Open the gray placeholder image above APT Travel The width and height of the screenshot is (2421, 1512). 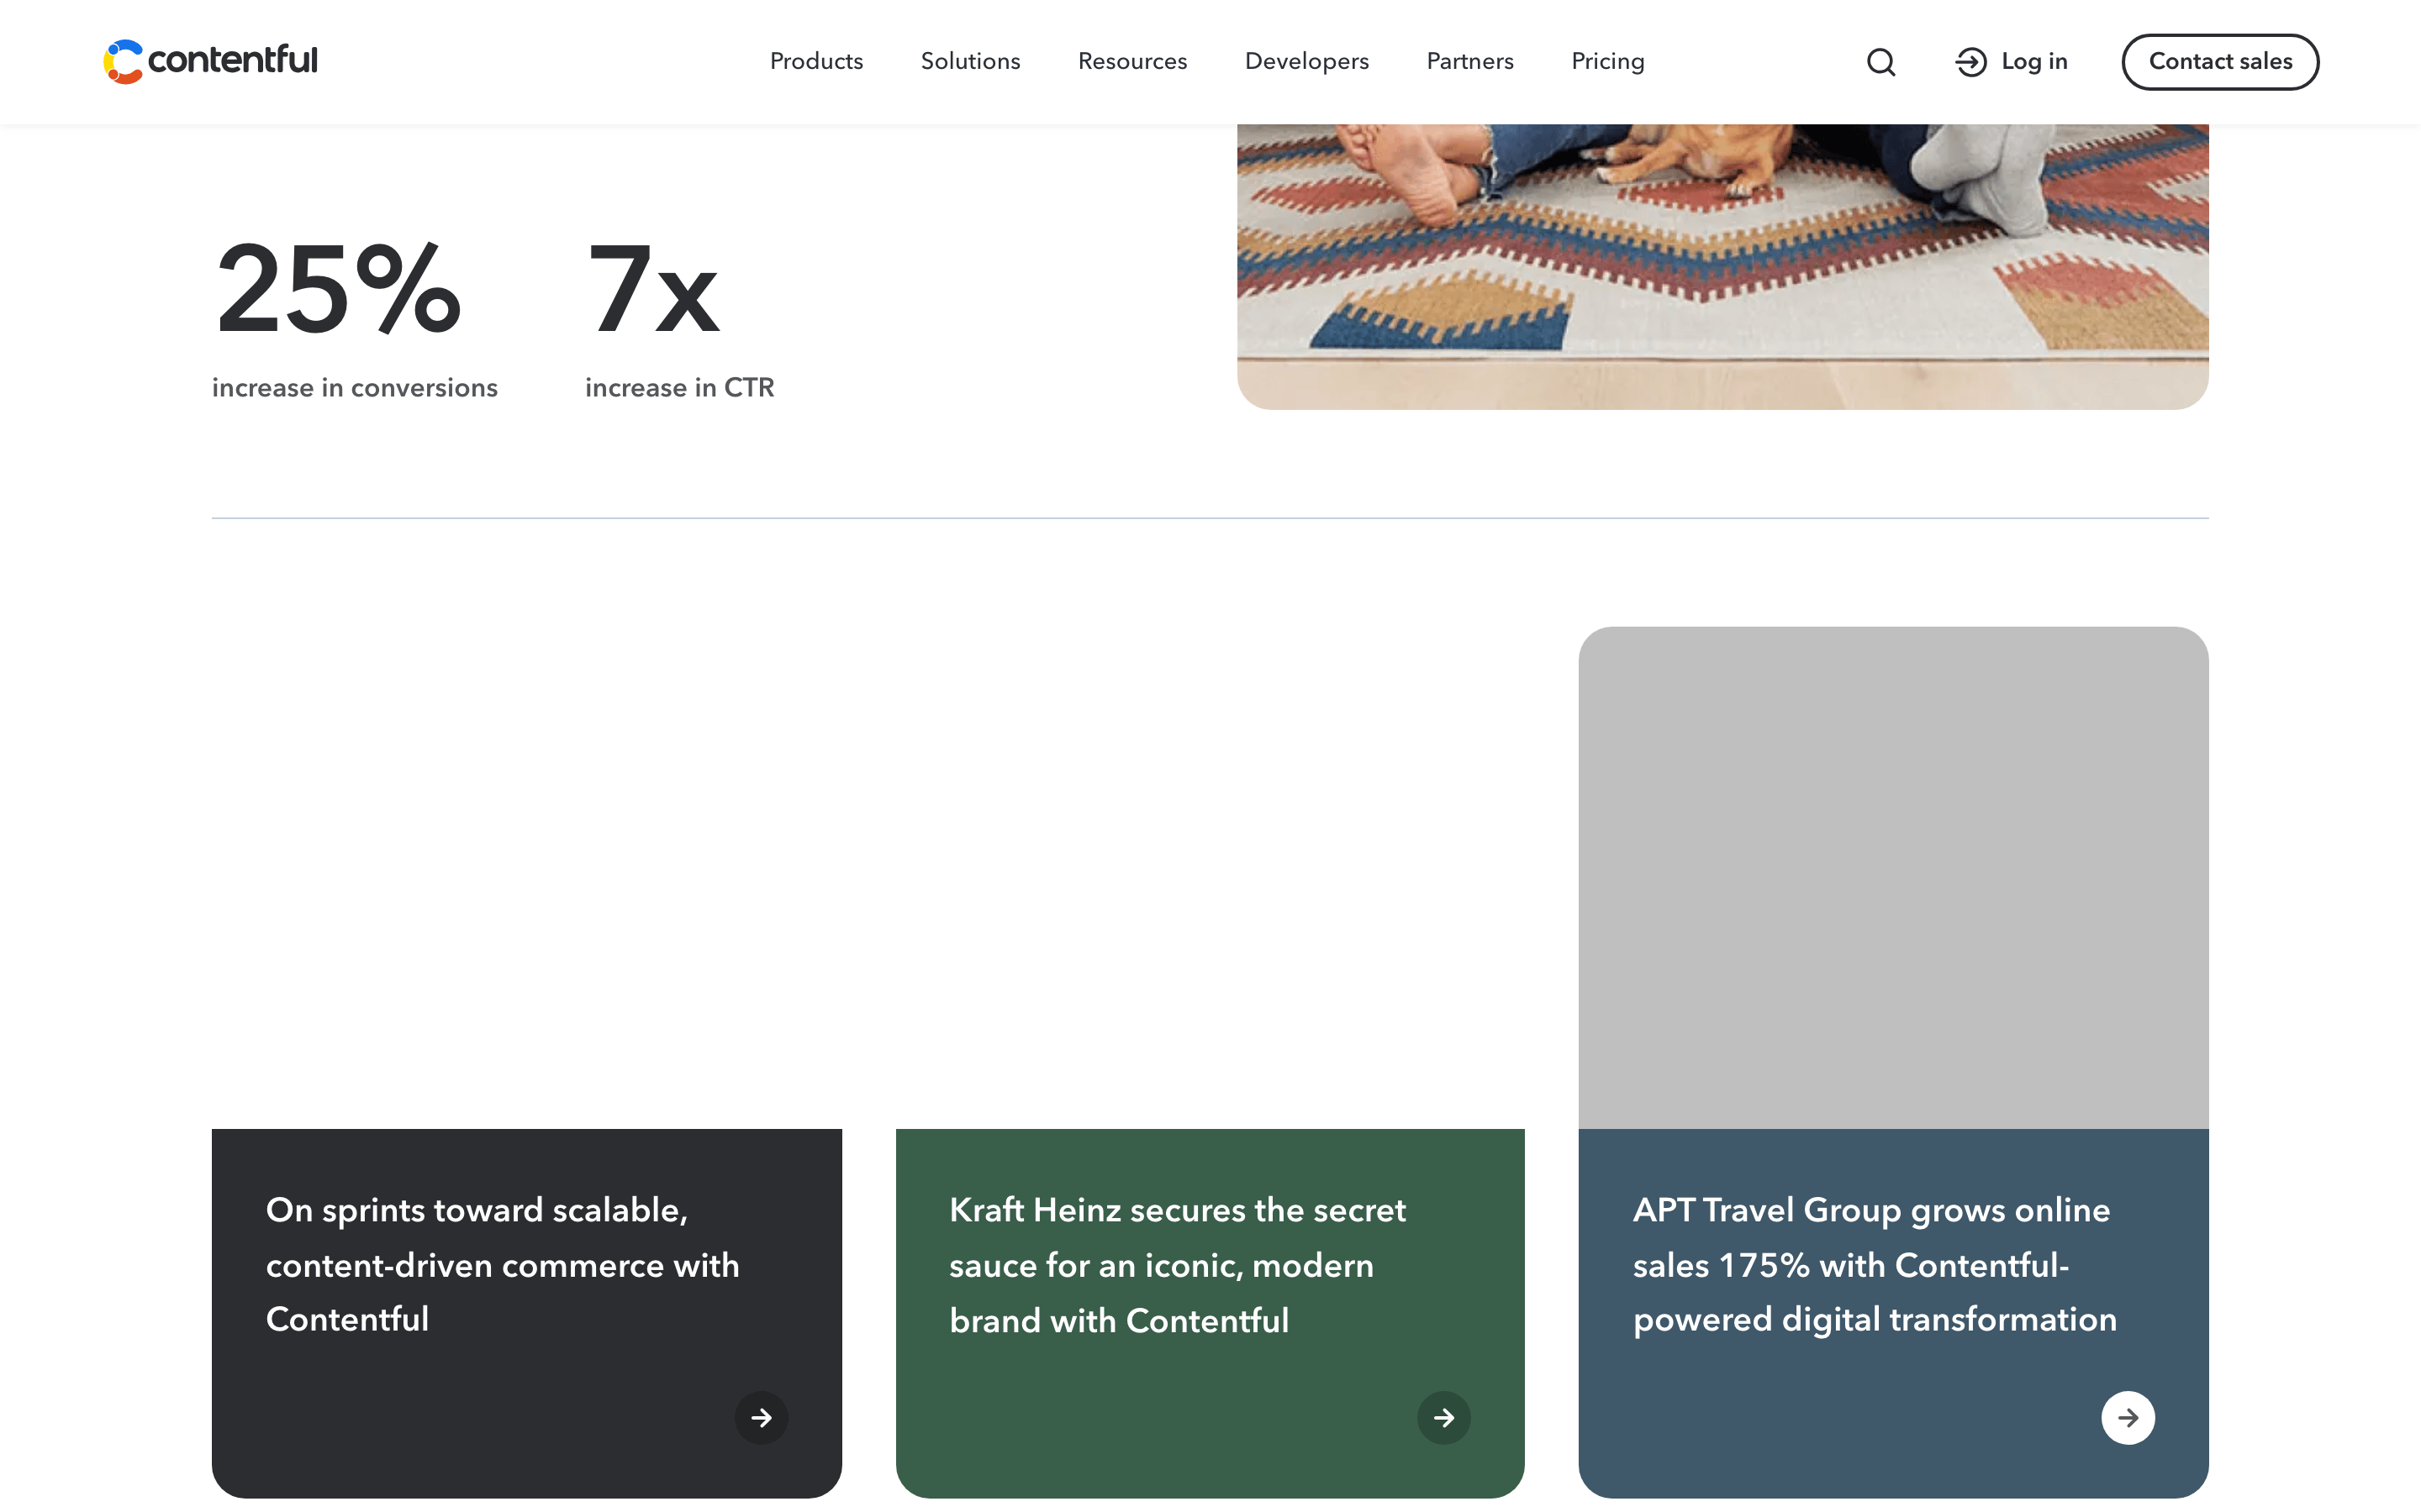(x=1893, y=877)
